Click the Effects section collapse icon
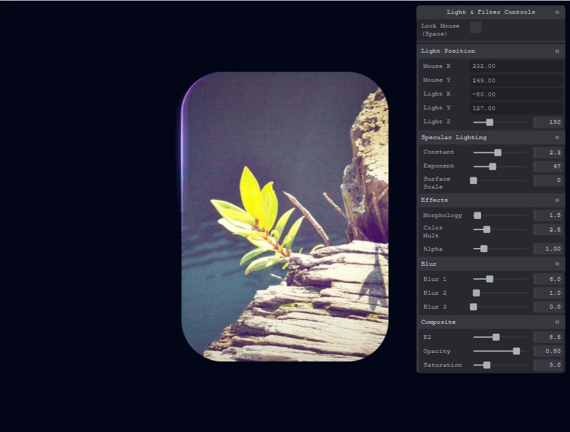570x432 pixels. tap(557, 201)
